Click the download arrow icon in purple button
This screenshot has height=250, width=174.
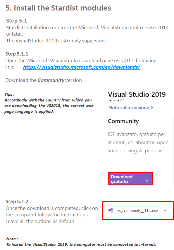click(x=147, y=180)
